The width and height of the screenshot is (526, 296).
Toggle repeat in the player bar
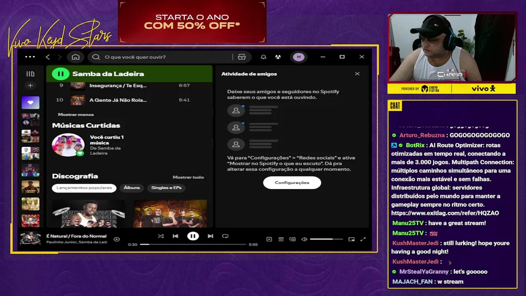point(225,236)
